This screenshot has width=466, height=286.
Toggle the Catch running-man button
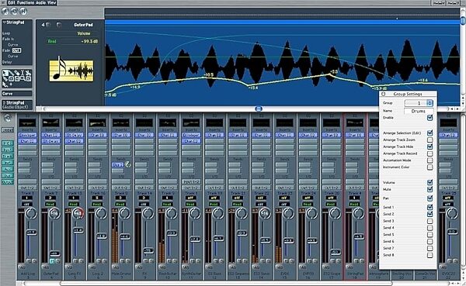click(5, 12)
